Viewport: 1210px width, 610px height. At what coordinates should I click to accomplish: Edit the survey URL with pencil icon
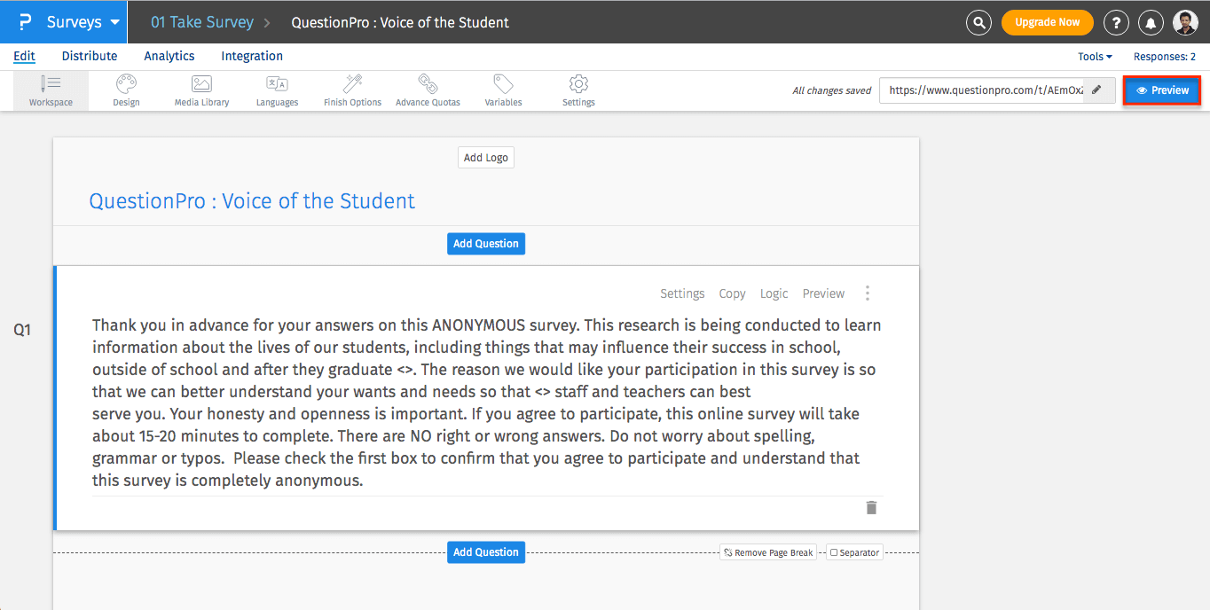coord(1097,90)
